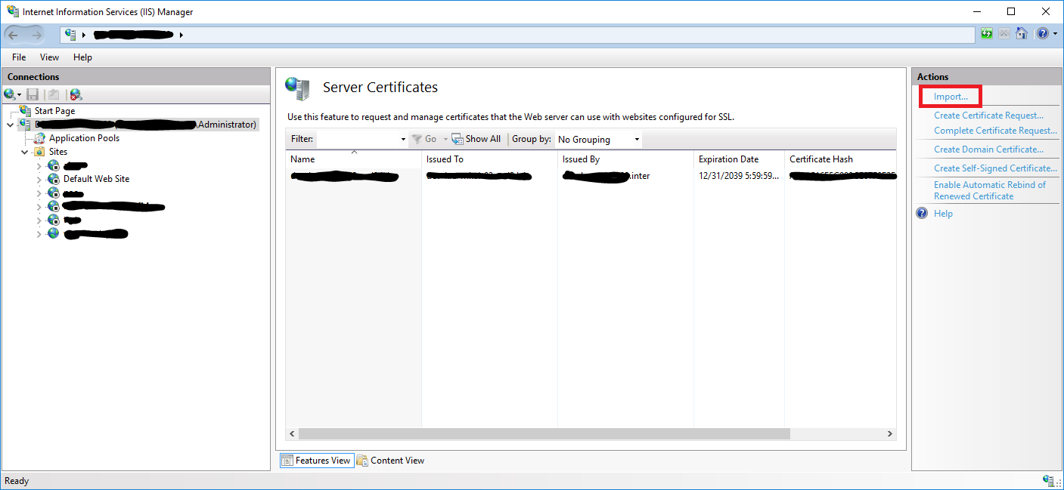
Task: Click the Filter input field
Action: coord(357,139)
